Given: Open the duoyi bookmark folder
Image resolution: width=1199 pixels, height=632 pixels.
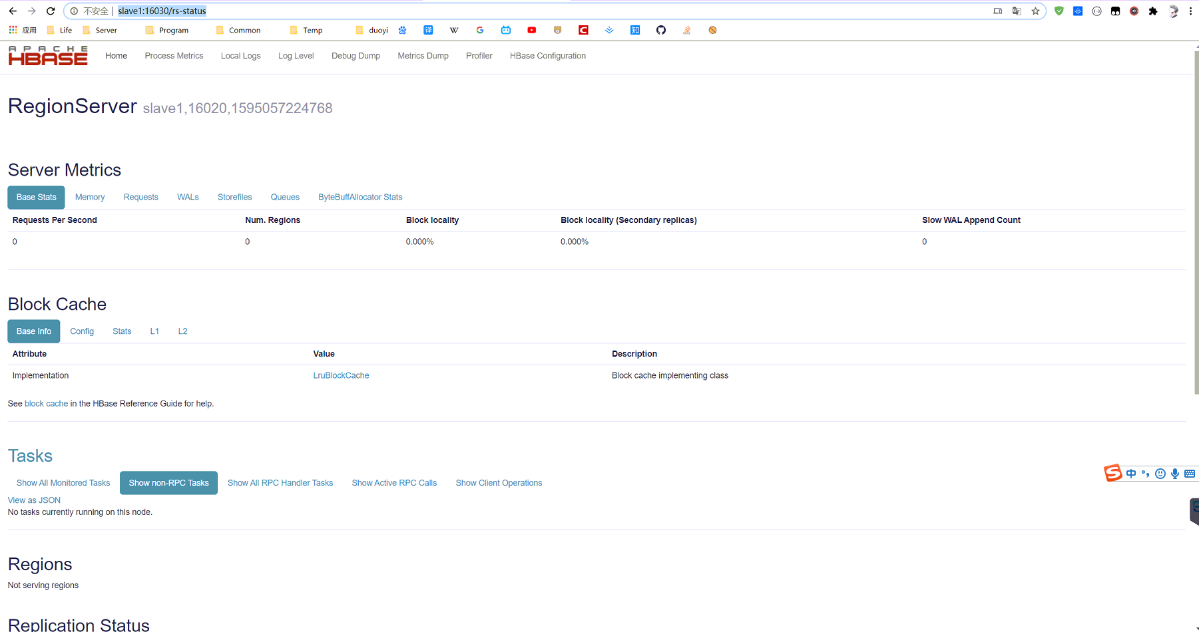Looking at the screenshot, I should pos(372,30).
